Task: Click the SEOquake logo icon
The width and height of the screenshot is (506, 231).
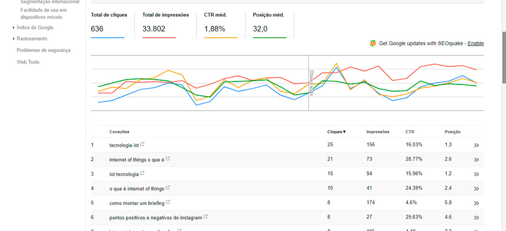Action: 373,43
